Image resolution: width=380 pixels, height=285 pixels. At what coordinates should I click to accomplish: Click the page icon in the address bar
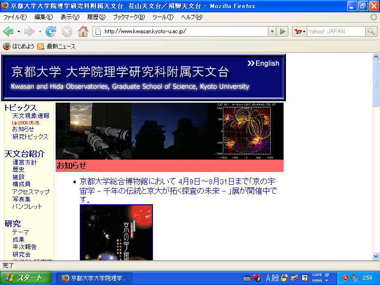coord(98,31)
